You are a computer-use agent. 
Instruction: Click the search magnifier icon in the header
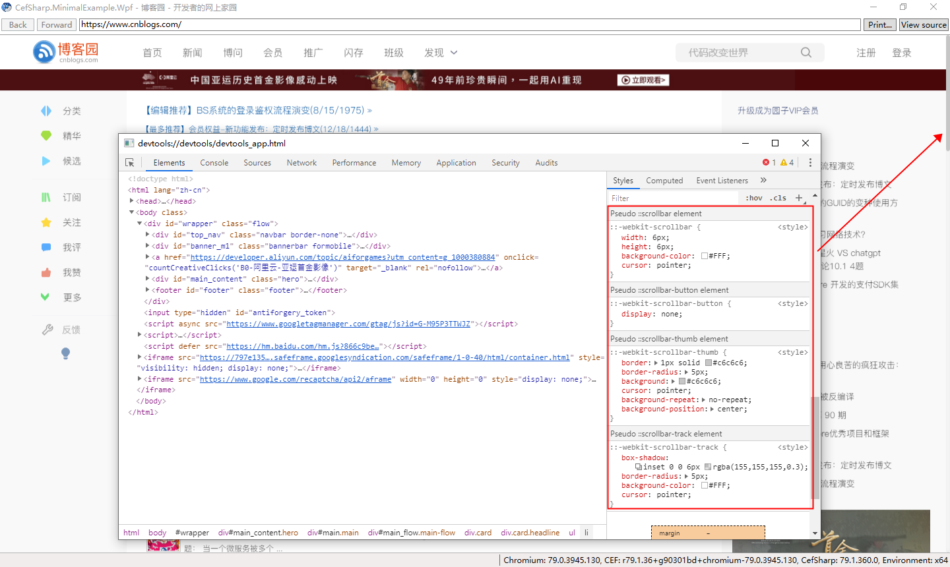[x=806, y=53]
